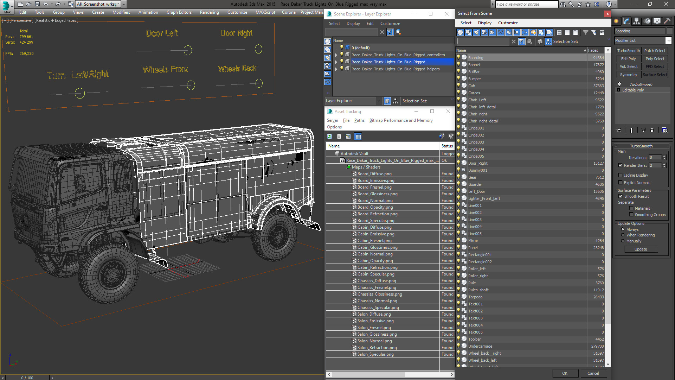Open Customize menu in Select From Scene
The width and height of the screenshot is (675, 380).
tap(508, 23)
